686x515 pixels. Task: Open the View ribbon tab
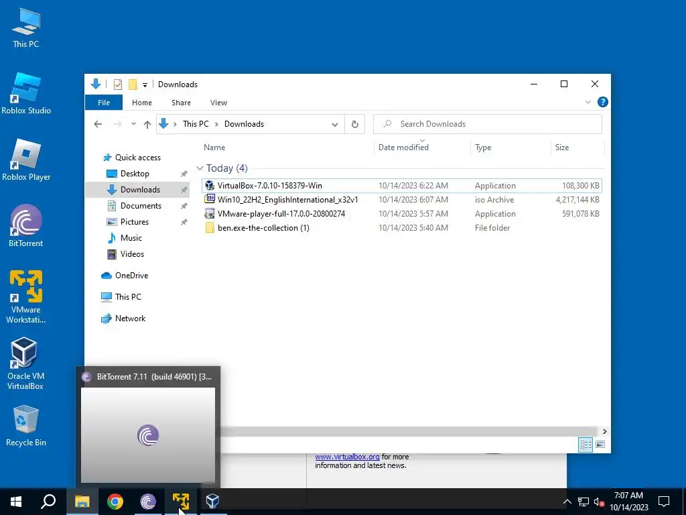(x=218, y=103)
